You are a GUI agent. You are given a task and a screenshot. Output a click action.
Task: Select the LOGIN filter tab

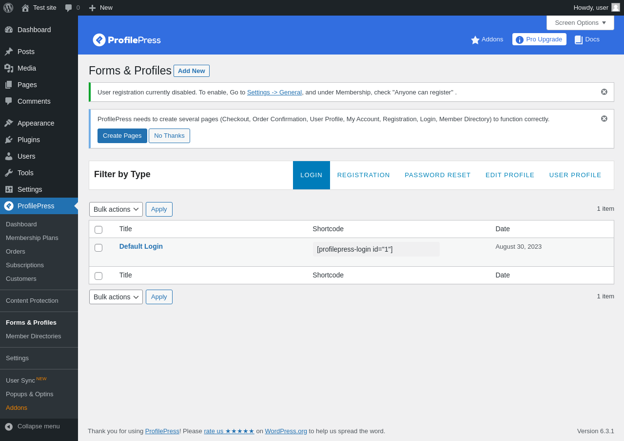tap(312, 175)
